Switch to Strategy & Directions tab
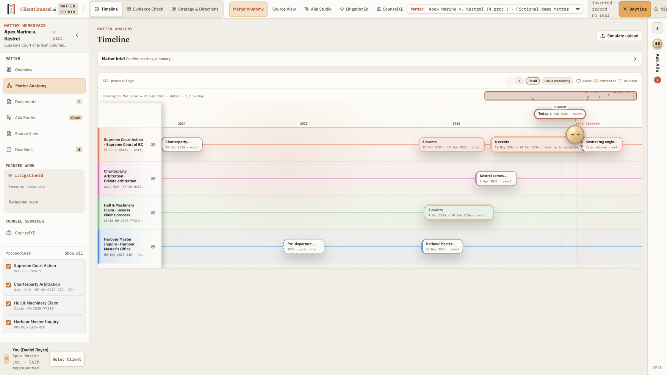The width and height of the screenshot is (667, 375). tap(195, 9)
